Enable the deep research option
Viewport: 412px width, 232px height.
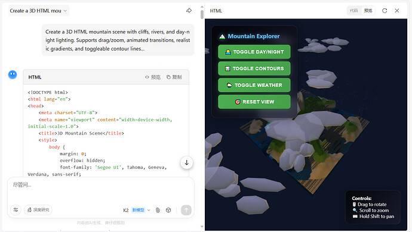click(x=38, y=210)
